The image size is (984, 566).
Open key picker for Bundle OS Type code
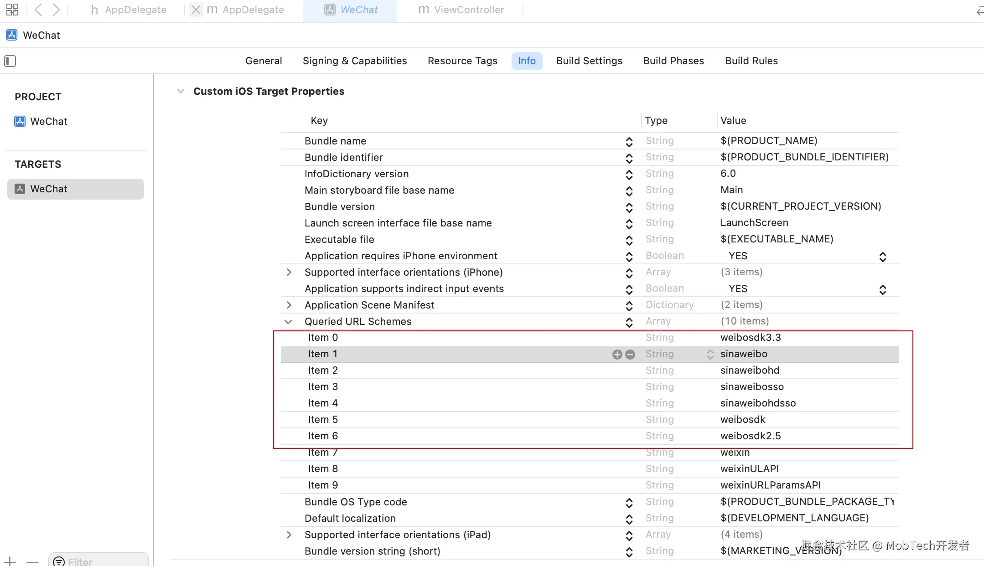[629, 503]
